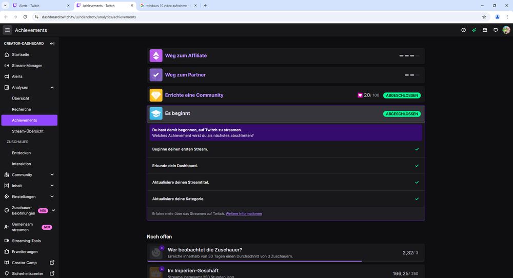Screen dimensions: 513x278
Task: Click the Wer beobachtet die Zuschauer progress bar
Action: (286, 261)
